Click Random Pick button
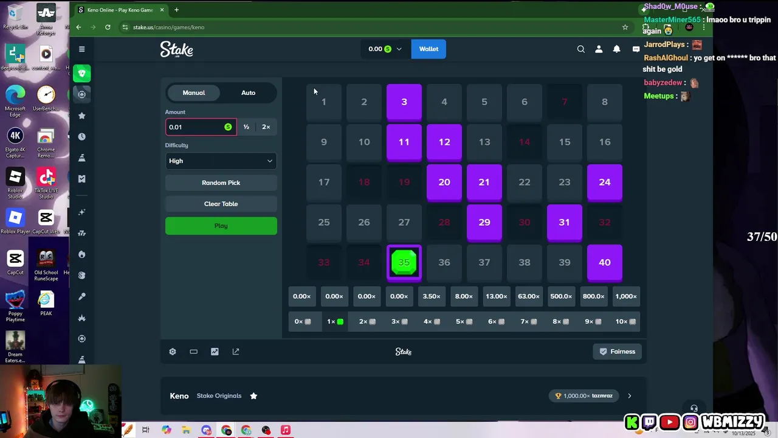This screenshot has height=438, width=778. (x=221, y=182)
